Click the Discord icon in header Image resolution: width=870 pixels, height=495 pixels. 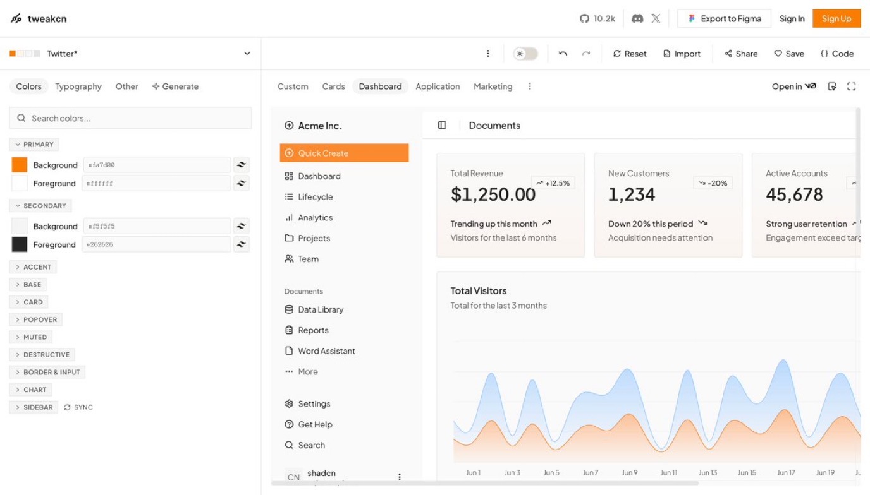tap(637, 18)
